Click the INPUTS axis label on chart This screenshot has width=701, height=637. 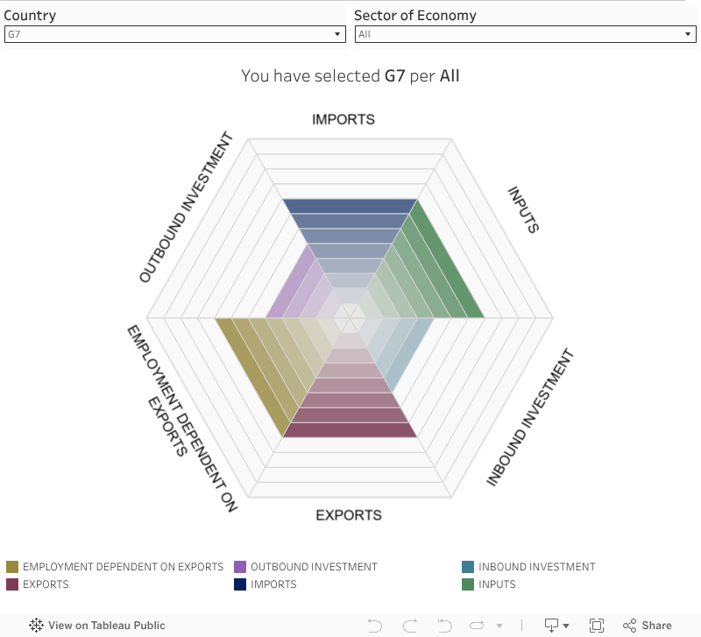point(523,209)
